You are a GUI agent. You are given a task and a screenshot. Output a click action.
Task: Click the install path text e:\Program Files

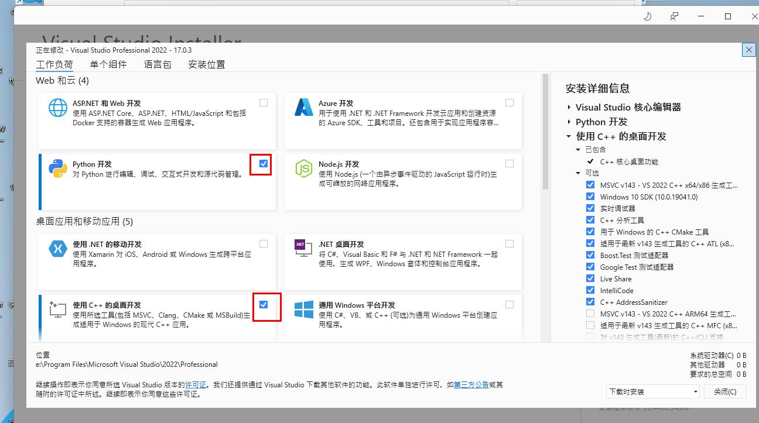coord(126,364)
